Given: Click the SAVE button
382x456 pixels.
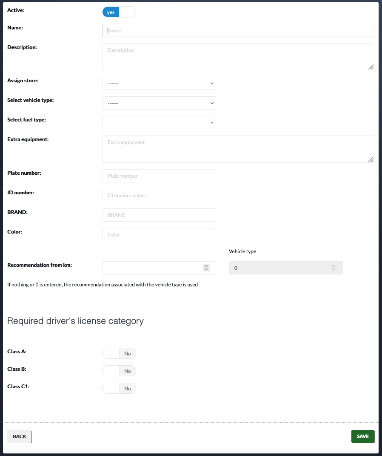Looking at the screenshot, I should pyautogui.click(x=363, y=436).
